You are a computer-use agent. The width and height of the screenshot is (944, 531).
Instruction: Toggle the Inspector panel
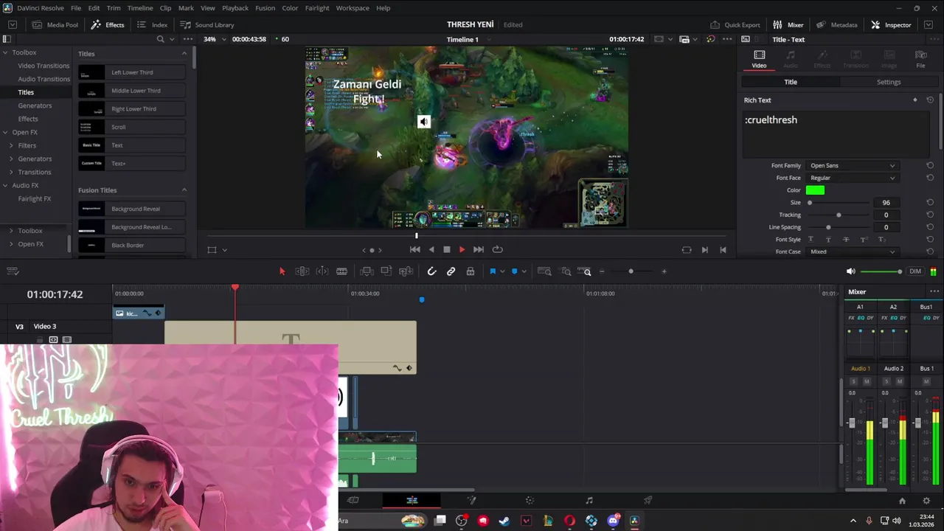click(891, 24)
